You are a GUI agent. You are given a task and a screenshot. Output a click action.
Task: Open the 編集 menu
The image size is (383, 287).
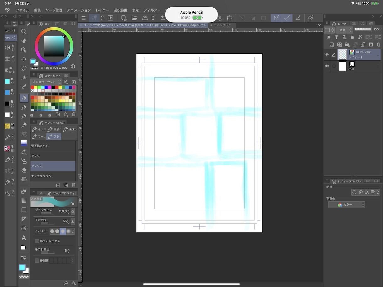coord(37,10)
